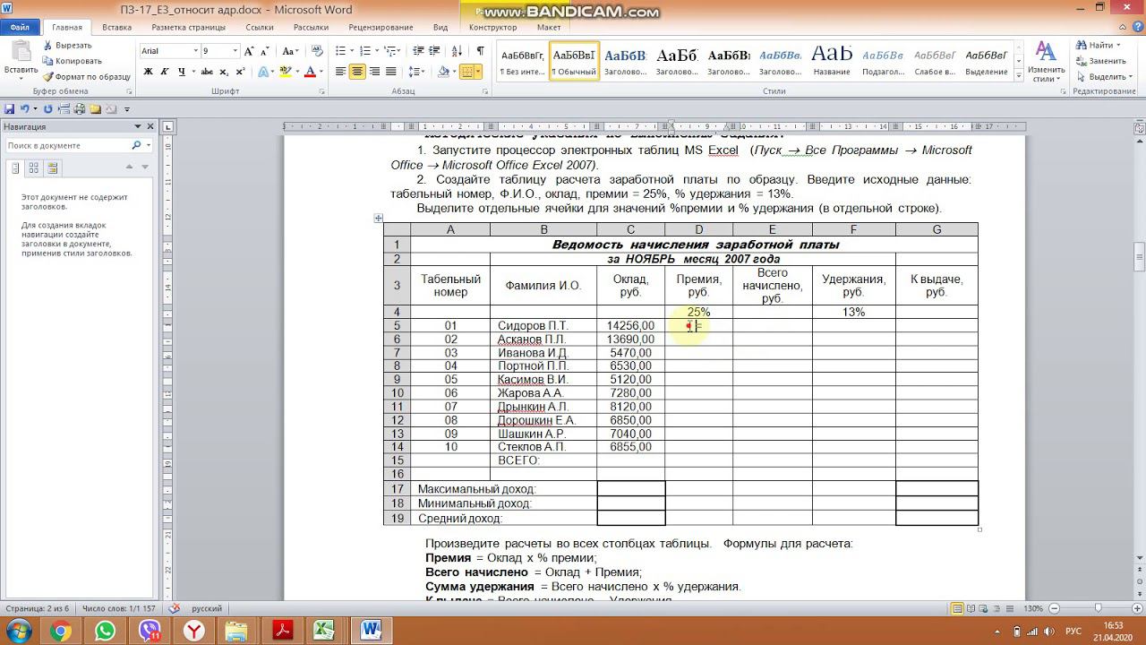The image size is (1146, 645).
Task: Increase paragraph indent
Action: pyautogui.click(x=433, y=51)
